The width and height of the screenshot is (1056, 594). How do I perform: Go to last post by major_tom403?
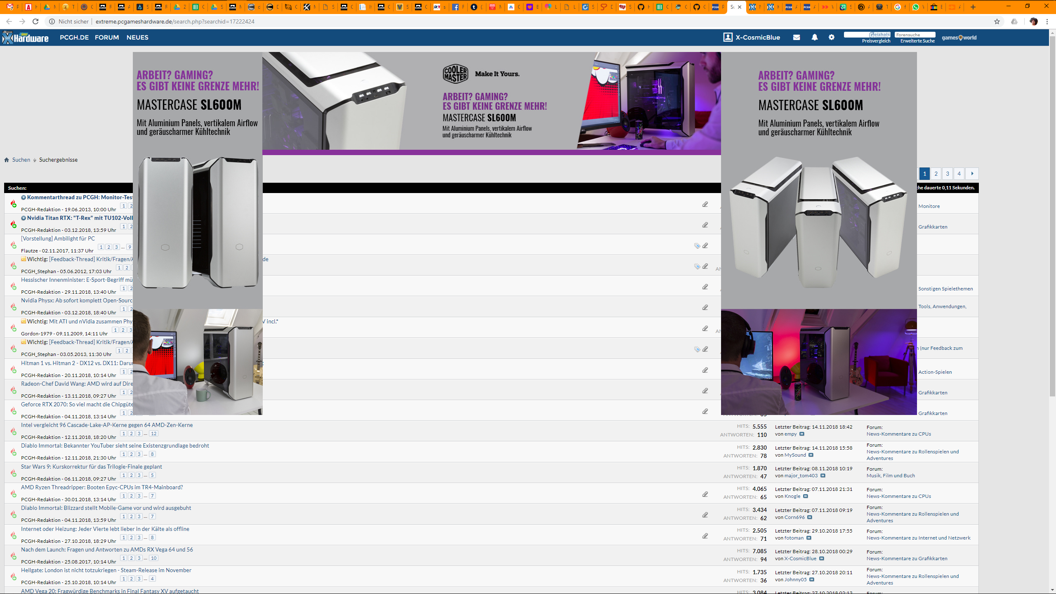[x=823, y=476]
